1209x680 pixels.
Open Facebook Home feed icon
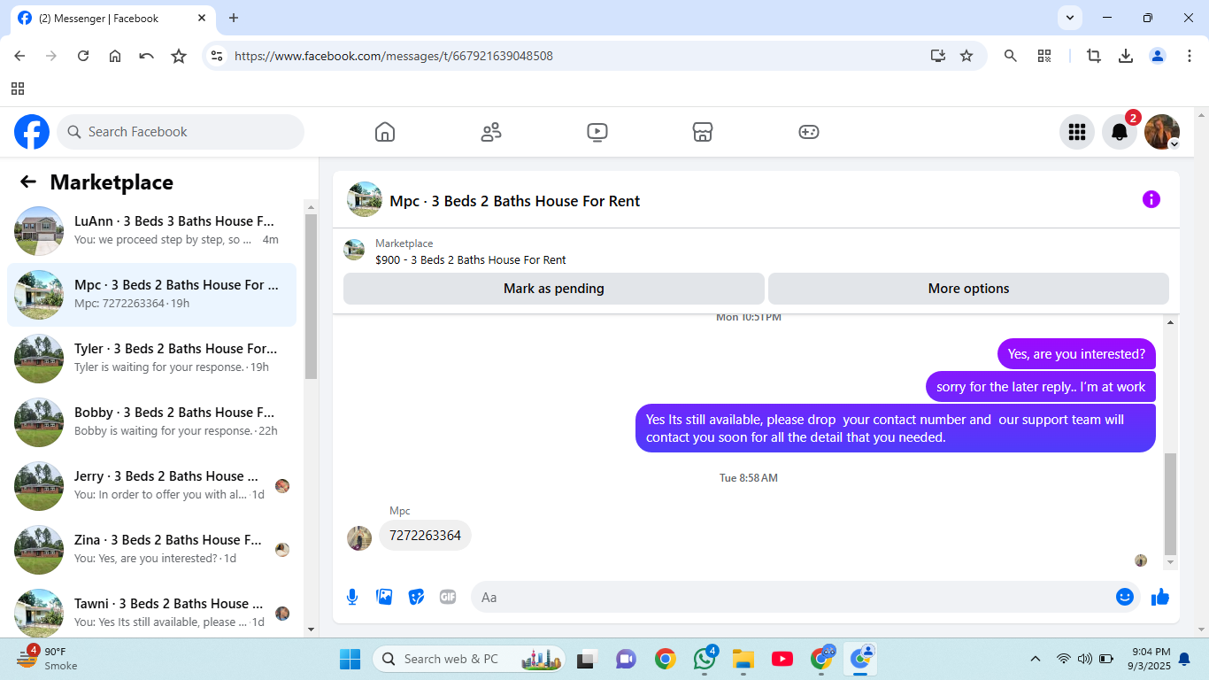click(385, 132)
